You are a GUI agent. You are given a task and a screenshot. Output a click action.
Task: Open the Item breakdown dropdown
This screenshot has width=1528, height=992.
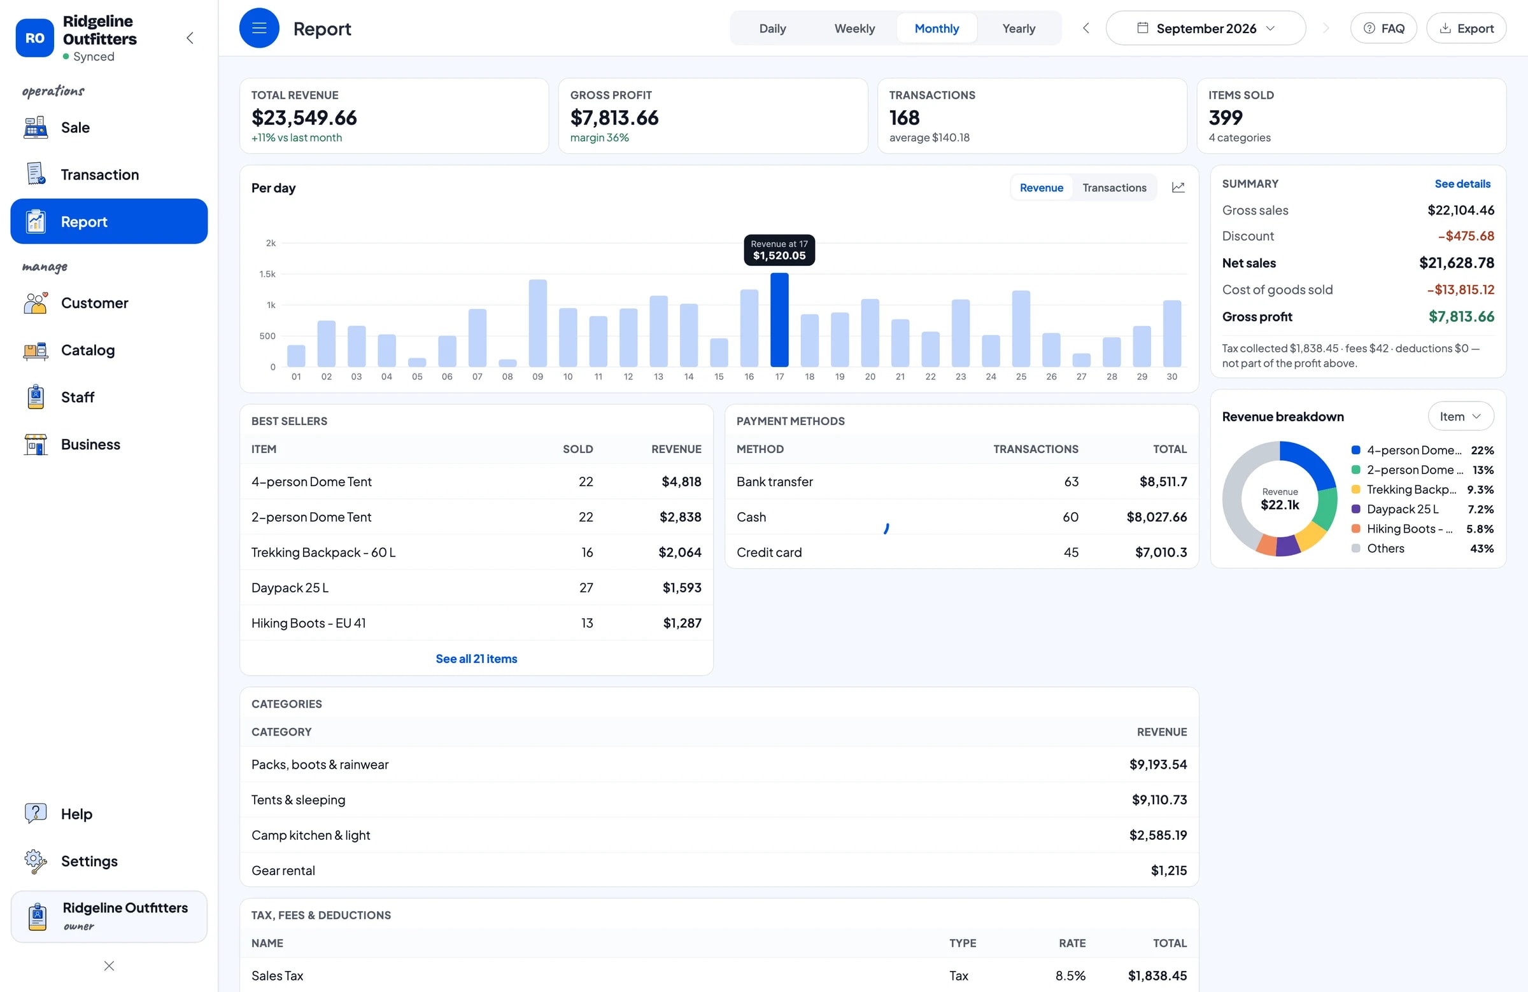click(1460, 416)
